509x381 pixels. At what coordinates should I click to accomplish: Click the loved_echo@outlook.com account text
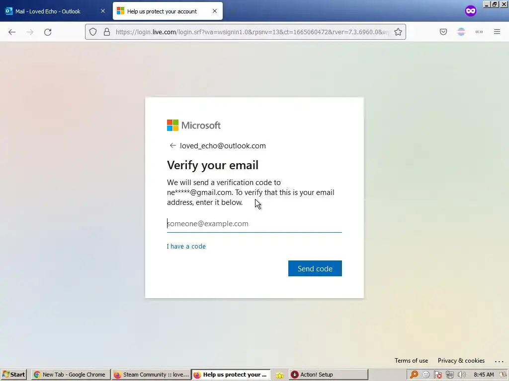click(x=223, y=146)
